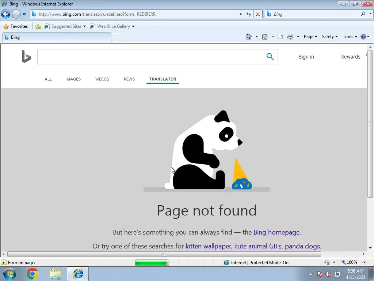Open Web Slice Gallery menu

coord(112,26)
